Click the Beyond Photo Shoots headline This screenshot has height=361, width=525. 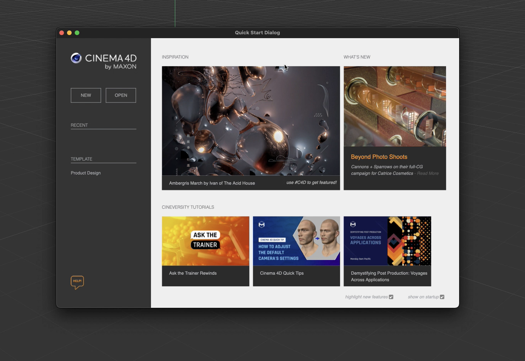pos(379,157)
